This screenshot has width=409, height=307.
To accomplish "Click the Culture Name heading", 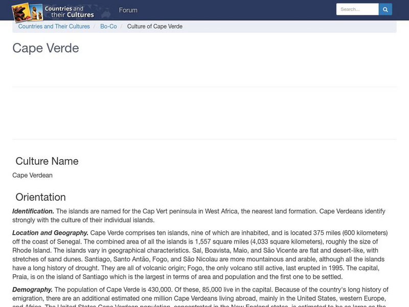I will 47,161.
